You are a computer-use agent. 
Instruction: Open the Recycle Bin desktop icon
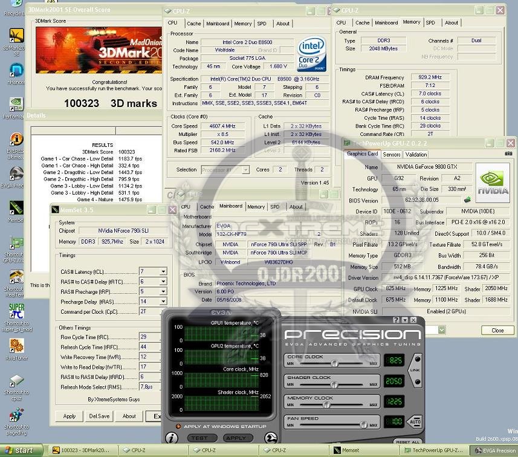coord(16,4)
